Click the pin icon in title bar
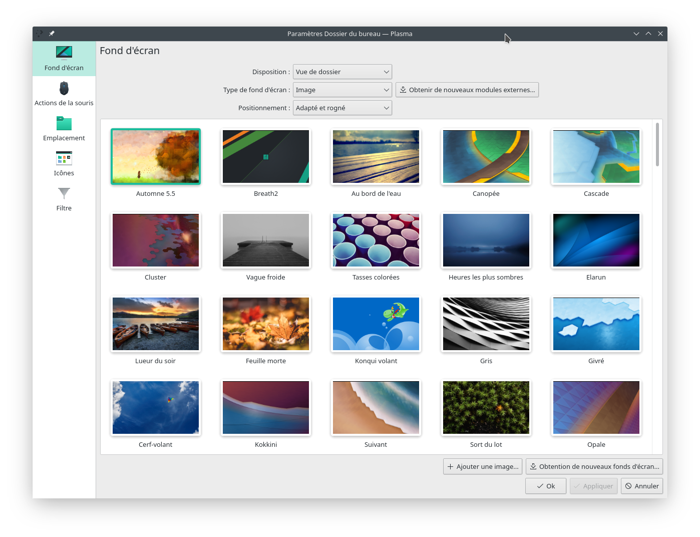700x537 pixels. point(52,34)
